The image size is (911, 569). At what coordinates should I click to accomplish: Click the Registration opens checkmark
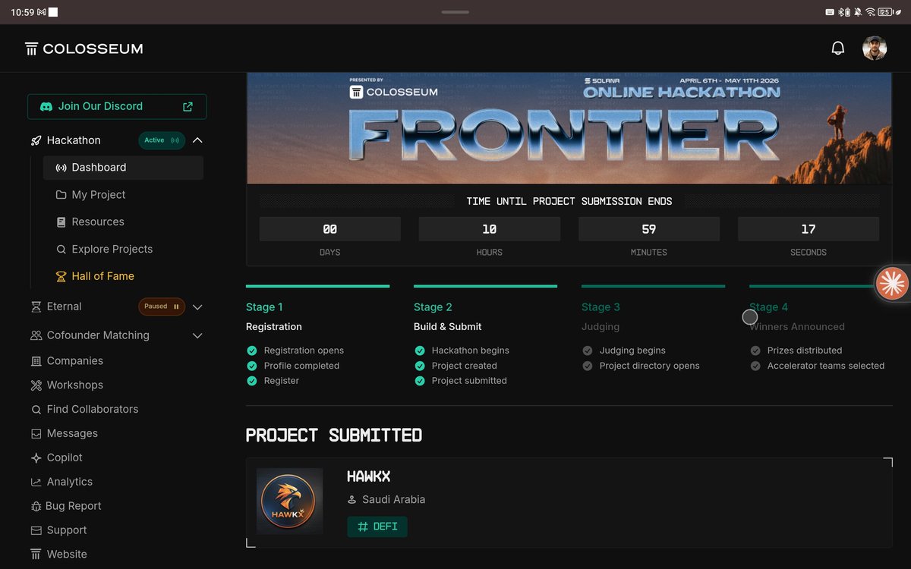(x=251, y=351)
